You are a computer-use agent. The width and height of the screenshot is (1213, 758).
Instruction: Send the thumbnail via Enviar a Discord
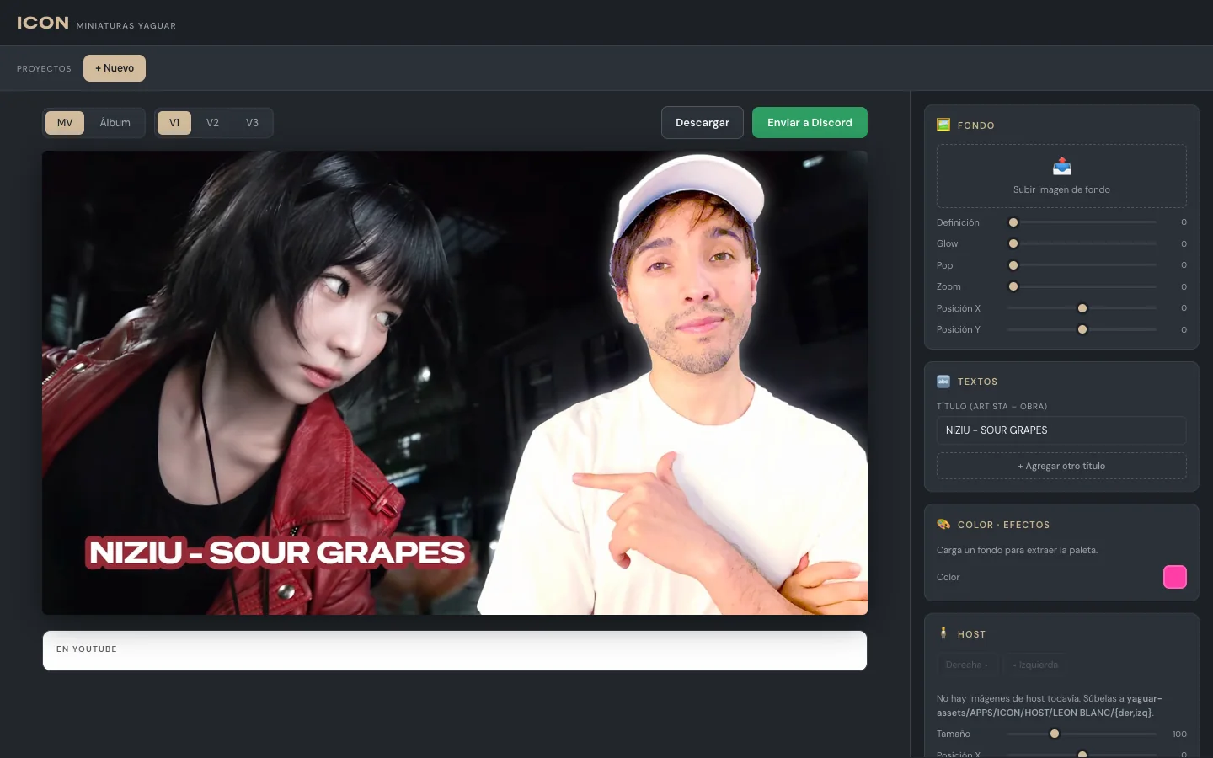tap(810, 123)
